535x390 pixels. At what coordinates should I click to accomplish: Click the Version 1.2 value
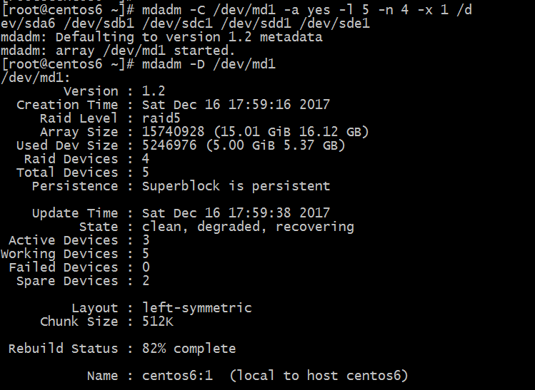coord(154,91)
